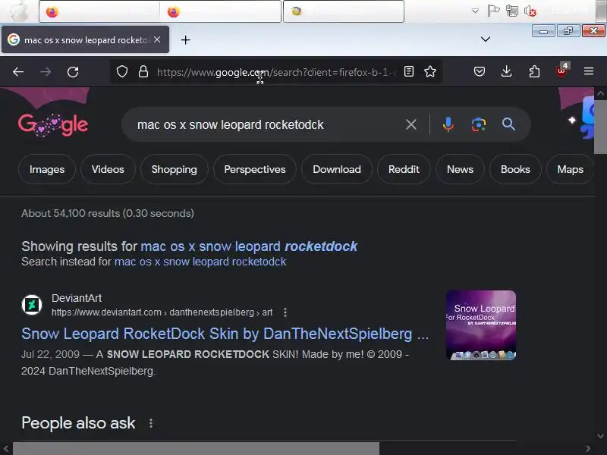Screen dimensions: 607x455
Task: Open the uBlock Origin extension icon
Action: pyautogui.click(x=561, y=71)
